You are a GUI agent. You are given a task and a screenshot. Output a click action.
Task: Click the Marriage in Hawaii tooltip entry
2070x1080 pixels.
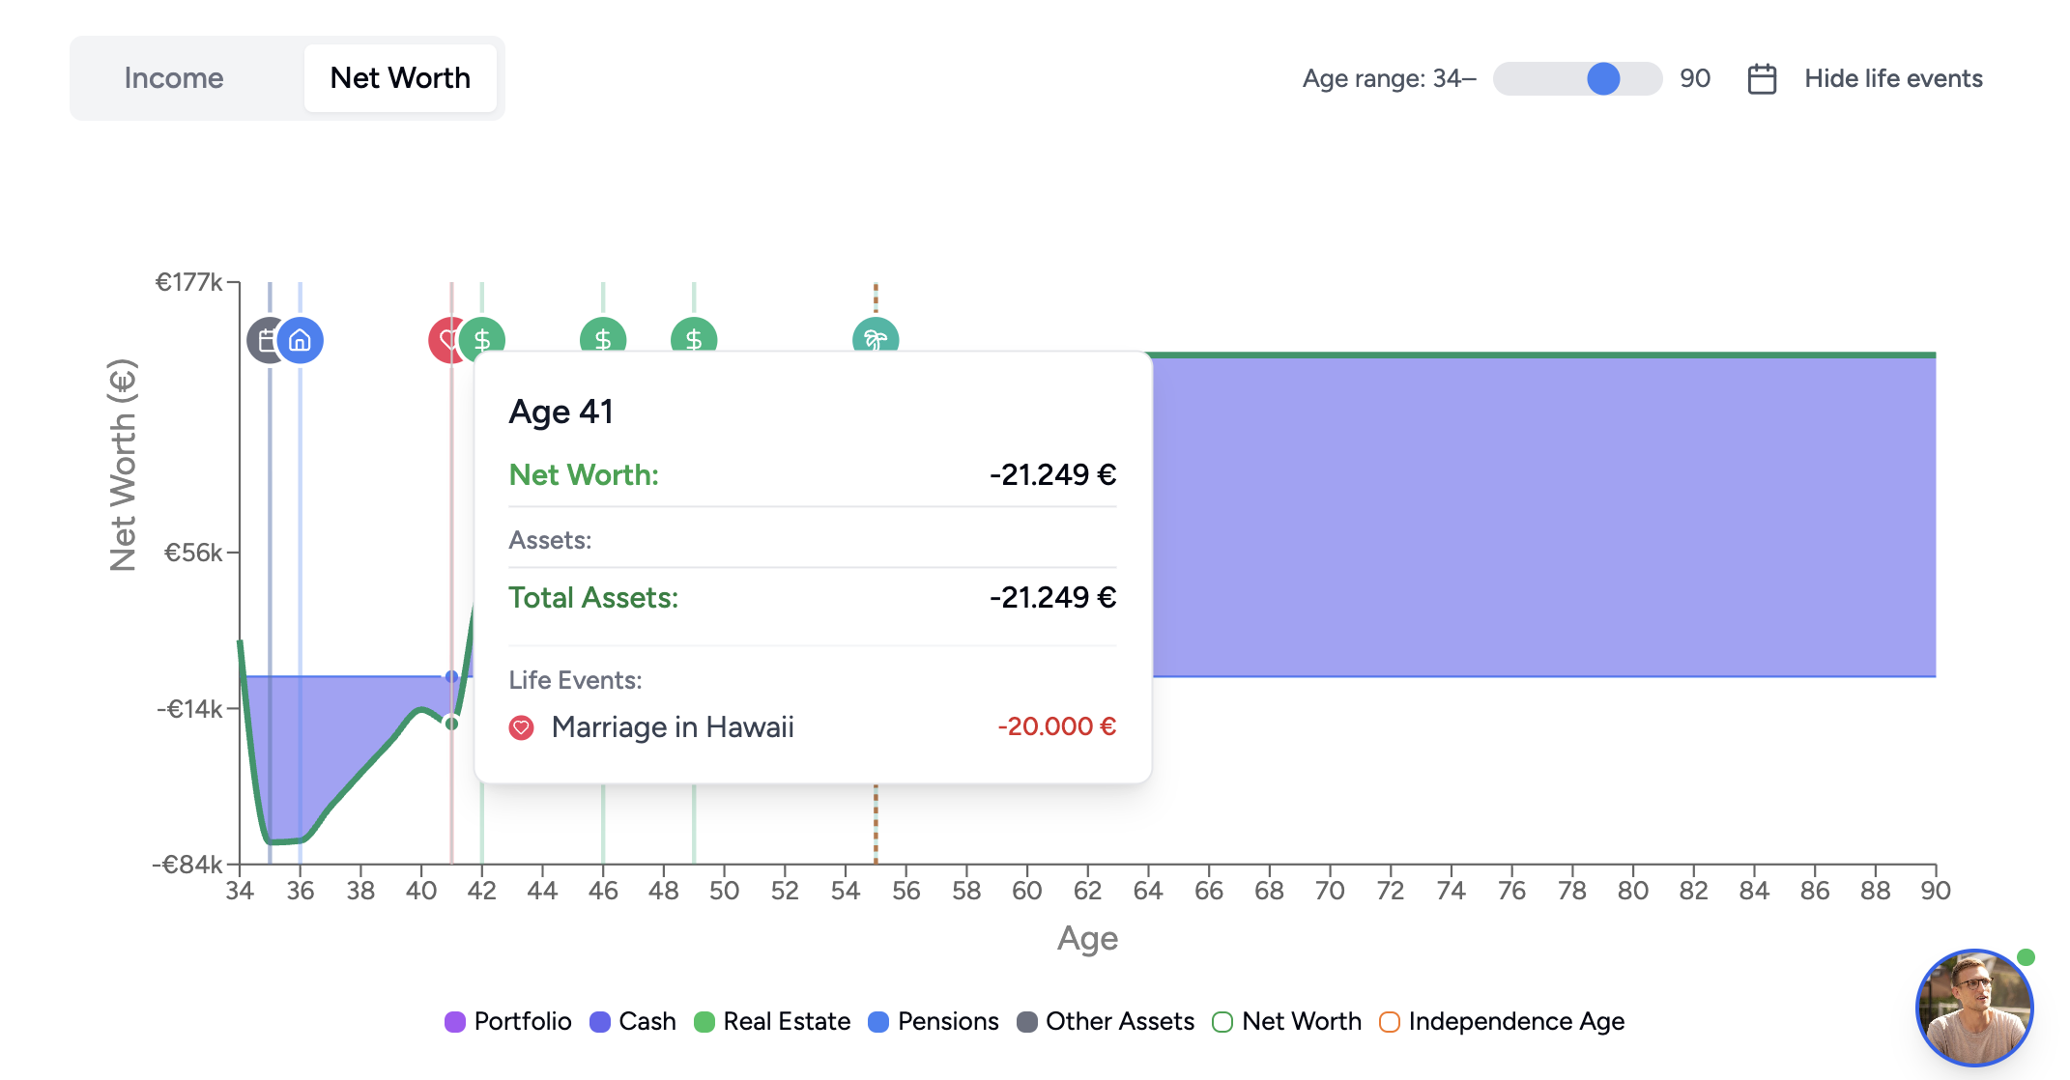673,726
